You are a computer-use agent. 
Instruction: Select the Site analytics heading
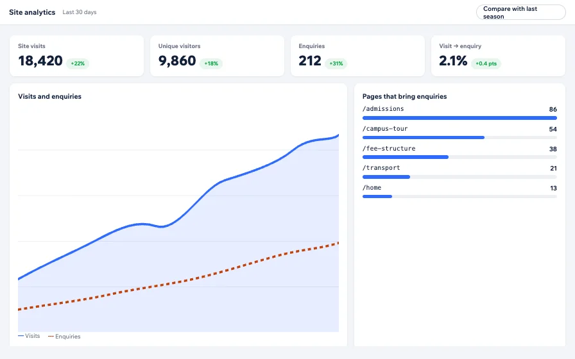32,12
